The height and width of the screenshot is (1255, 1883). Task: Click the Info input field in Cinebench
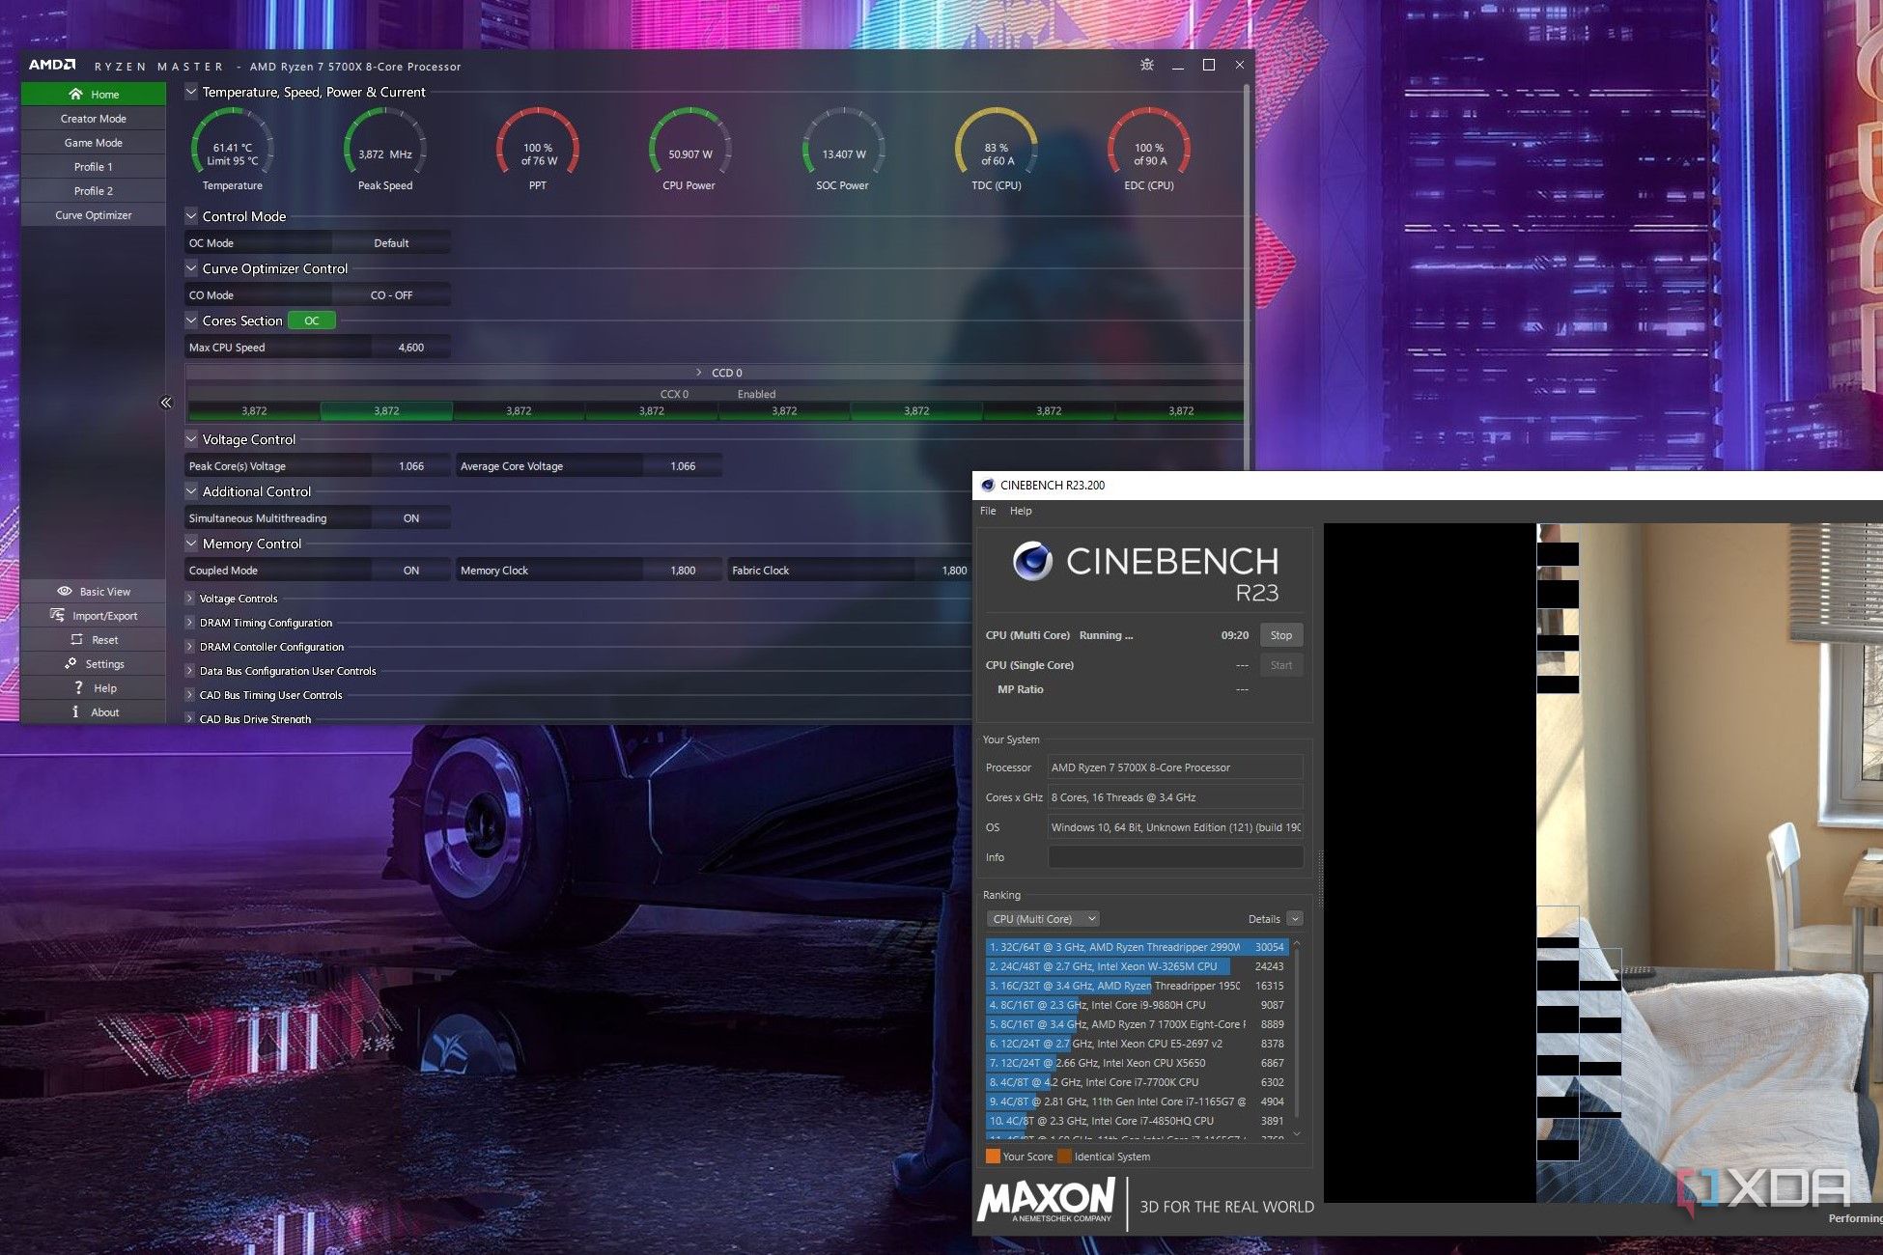click(1174, 857)
